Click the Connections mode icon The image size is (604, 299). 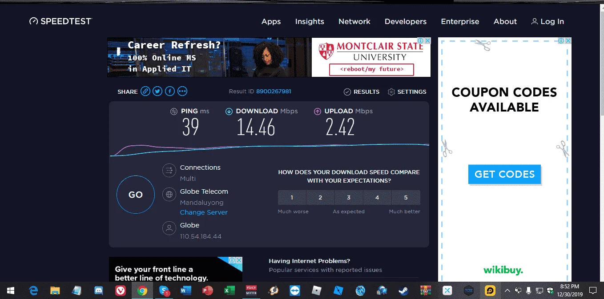coord(169,170)
